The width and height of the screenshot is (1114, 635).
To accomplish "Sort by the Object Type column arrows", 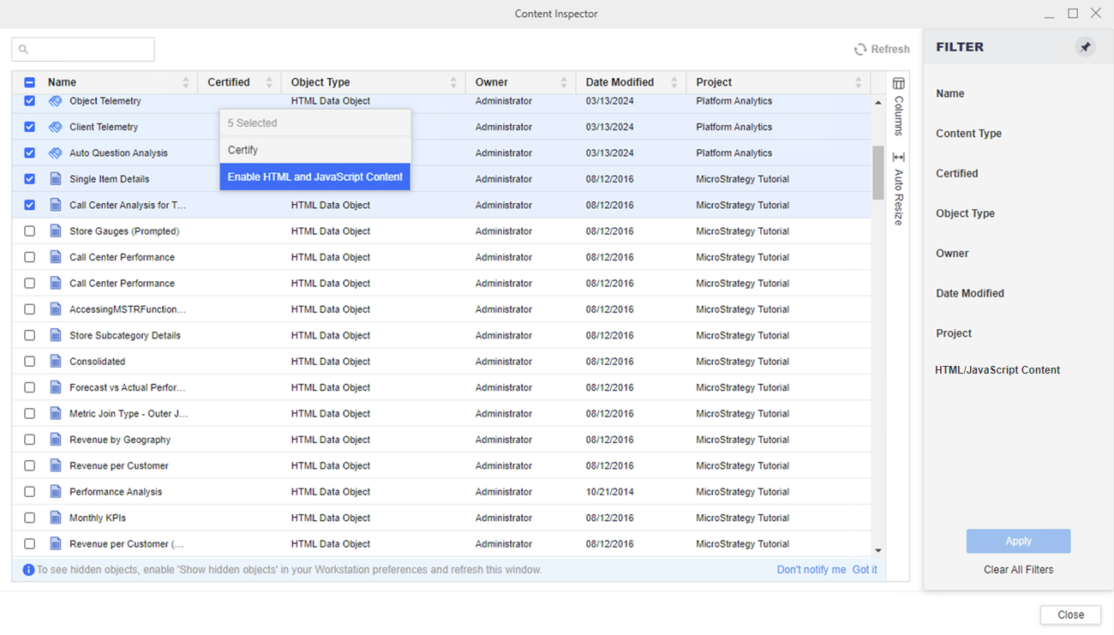I will tap(453, 82).
